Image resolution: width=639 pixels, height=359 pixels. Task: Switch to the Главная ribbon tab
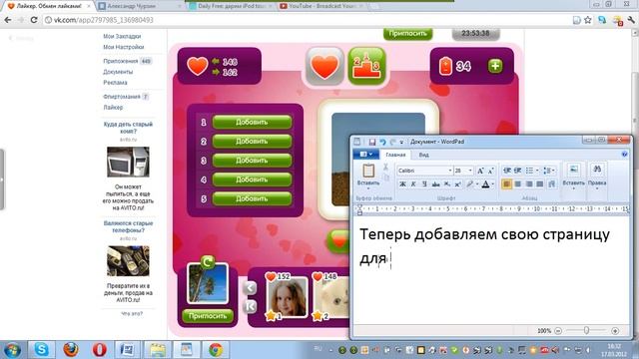[395, 155]
